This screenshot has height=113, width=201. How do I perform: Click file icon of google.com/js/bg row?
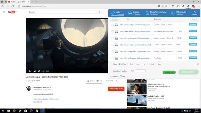click(117, 31)
